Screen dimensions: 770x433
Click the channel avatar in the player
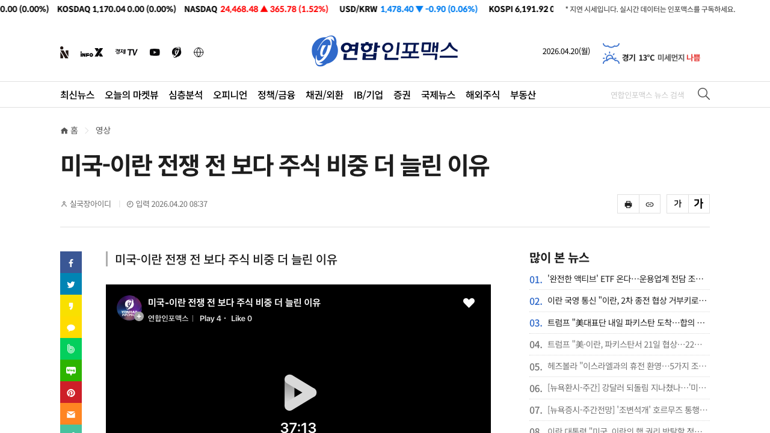(129, 308)
